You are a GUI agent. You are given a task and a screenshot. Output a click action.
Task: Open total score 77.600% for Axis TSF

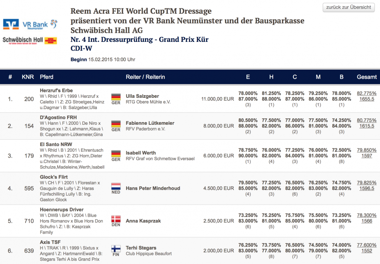tap(366, 245)
